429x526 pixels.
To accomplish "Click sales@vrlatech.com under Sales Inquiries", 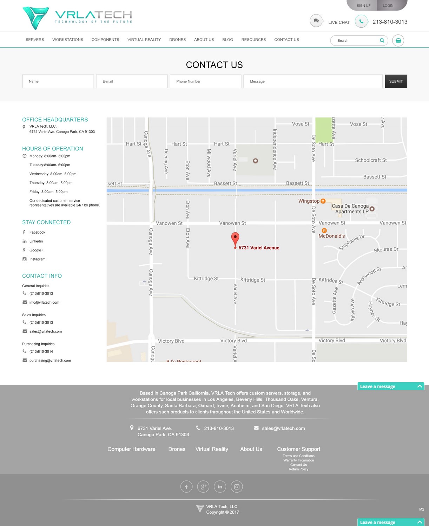I will tap(46, 331).
